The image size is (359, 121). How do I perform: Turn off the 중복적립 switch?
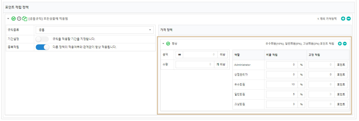(42, 47)
